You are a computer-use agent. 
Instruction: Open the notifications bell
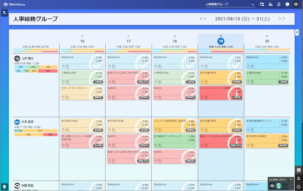279,4
